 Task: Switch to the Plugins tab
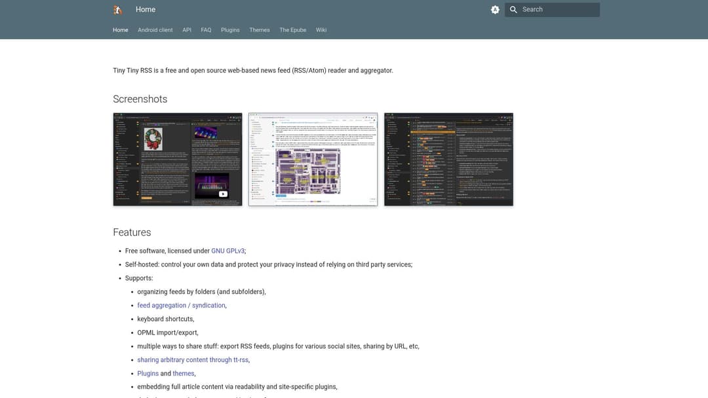point(230,29)
